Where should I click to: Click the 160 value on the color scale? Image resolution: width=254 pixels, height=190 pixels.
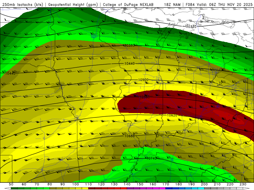tap(153, 184)
